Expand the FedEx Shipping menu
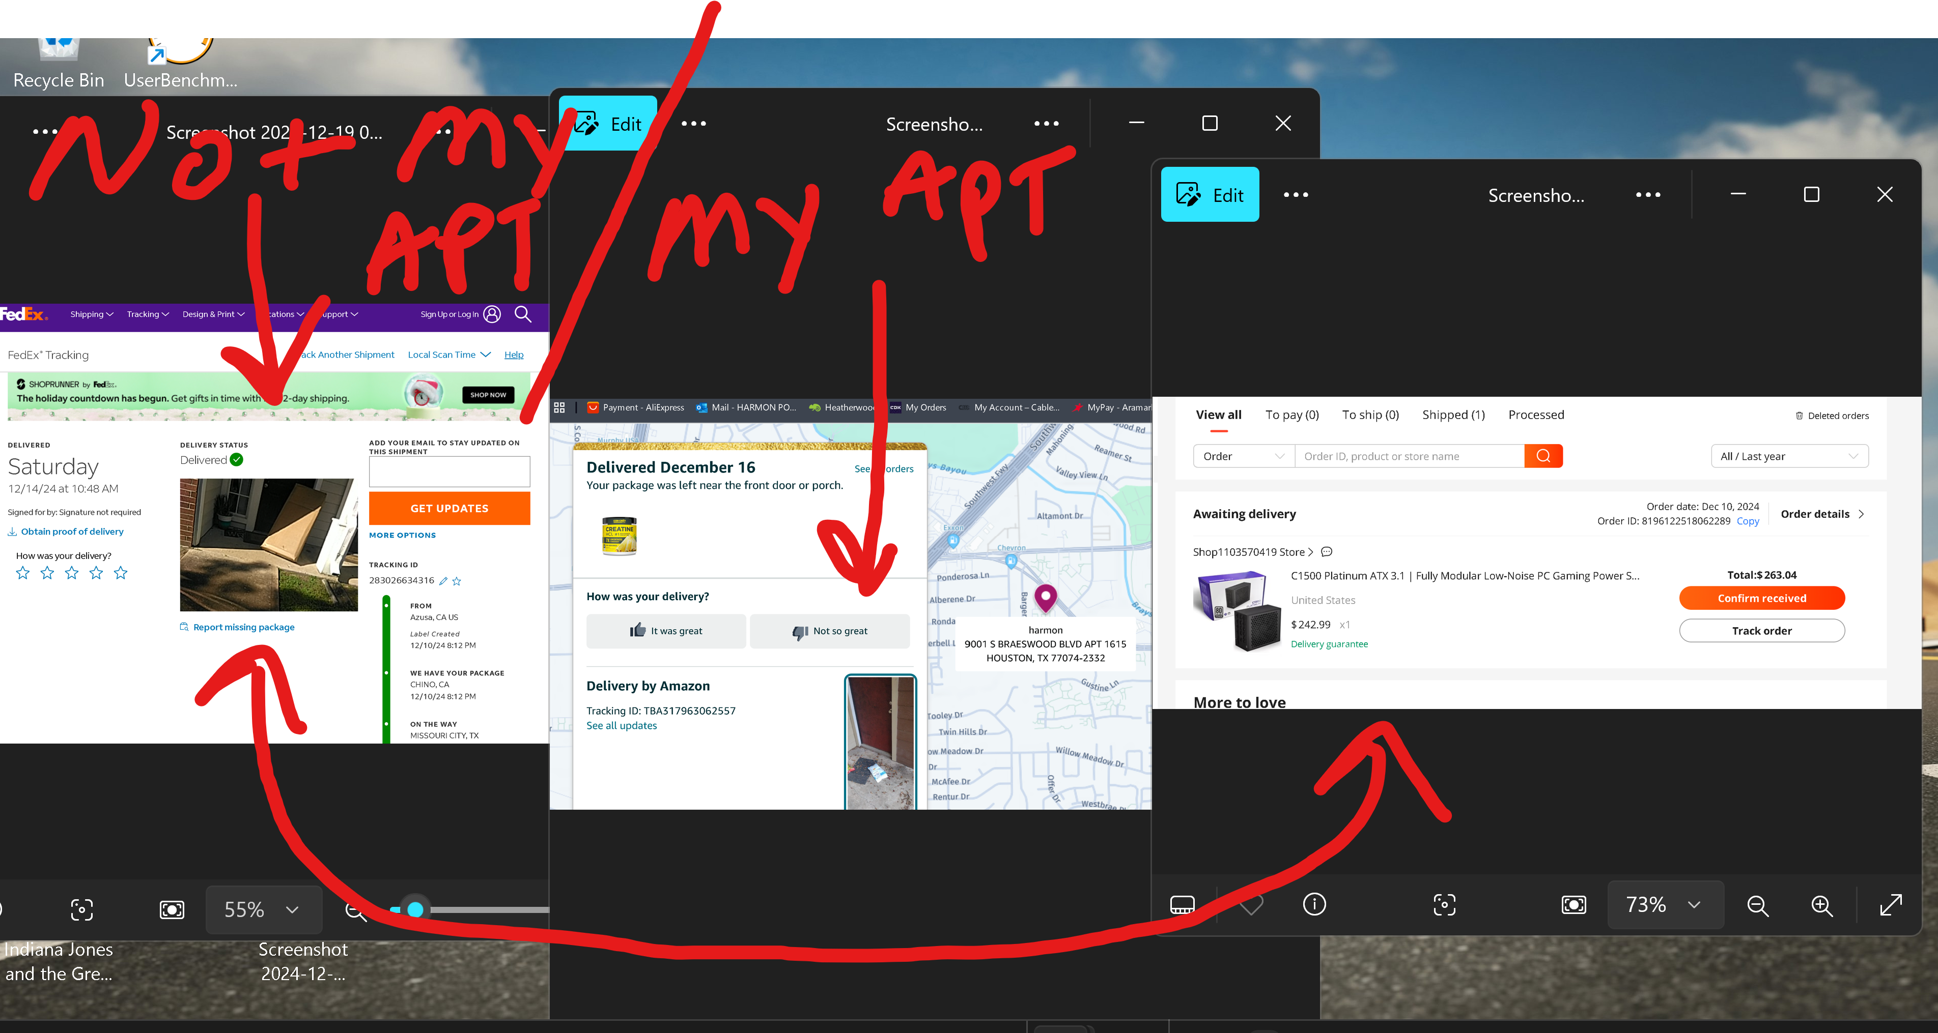1938x1033 pixels. click(x=92, y=314)
